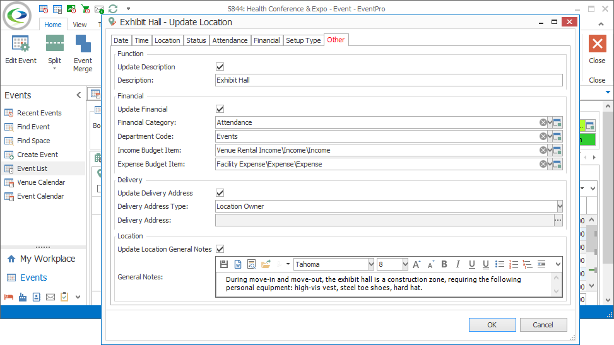The width and height of the screenshot is (614, 345).
Task: Collapse the Events navigation pane arrow
Action: [x=79, y=95]
